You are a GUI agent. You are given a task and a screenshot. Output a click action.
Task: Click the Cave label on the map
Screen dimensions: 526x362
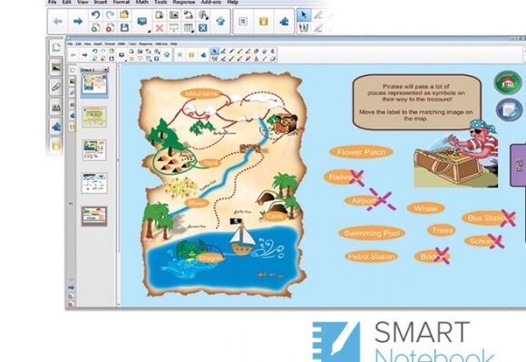click(275, 216)
